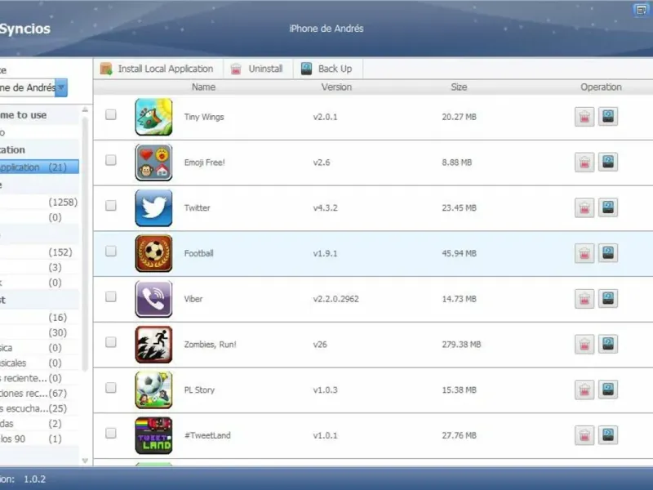653x490 pixels.
Task: Check the Zombies, Run! checkbox
Action: point(111,342)
